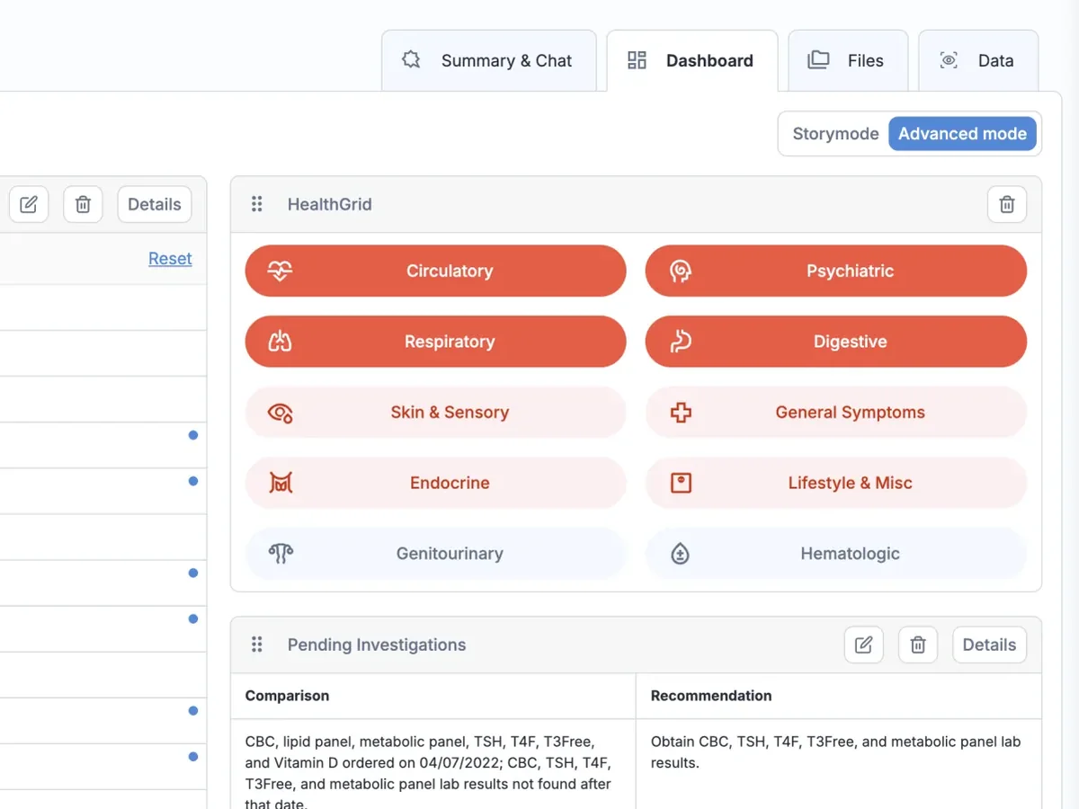The image size is (1079, 809).
Task: Delete the HealthGrid widget with trash icon
Action: [1007, 204]
